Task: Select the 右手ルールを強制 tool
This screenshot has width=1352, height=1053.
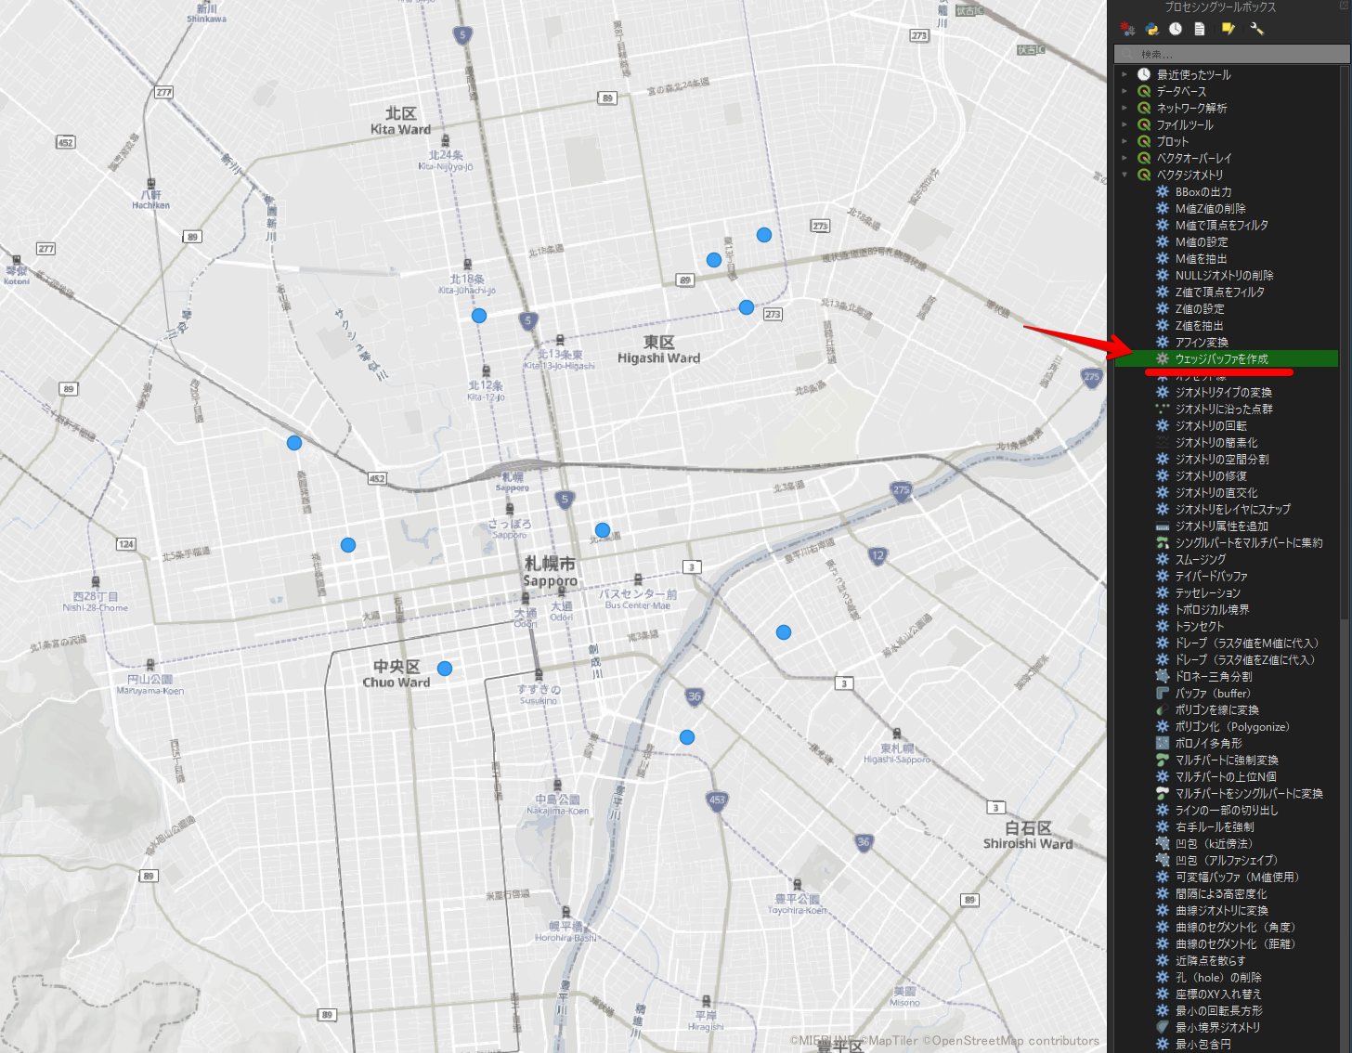Action: point(1215,827)
